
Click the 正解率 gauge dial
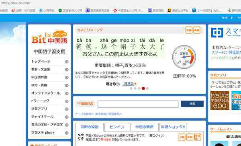[184, 57]
